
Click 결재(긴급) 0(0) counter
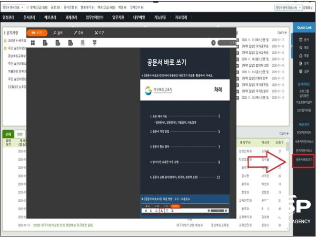(38, 8)
